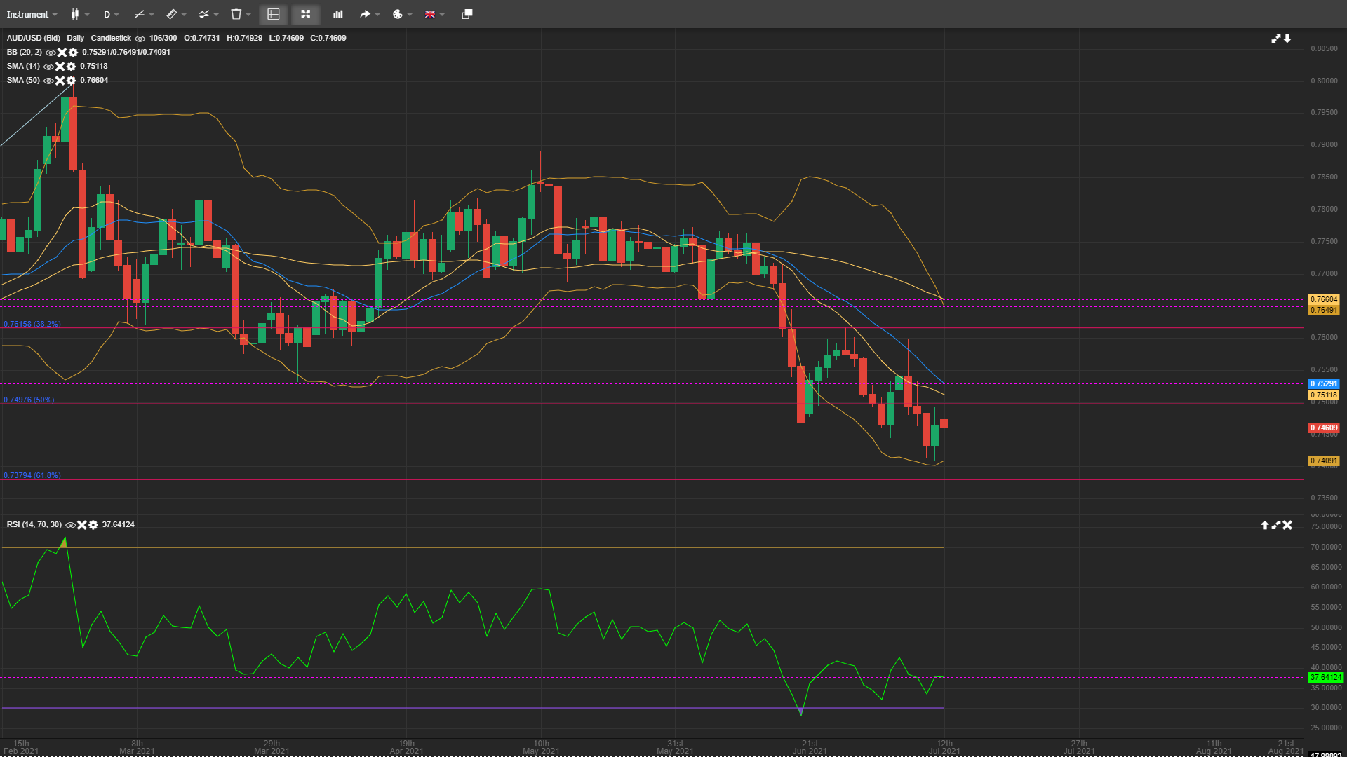
Task: Remove the SMA (50) indicator
Action: pyautogui.click(x=60, y=81)
